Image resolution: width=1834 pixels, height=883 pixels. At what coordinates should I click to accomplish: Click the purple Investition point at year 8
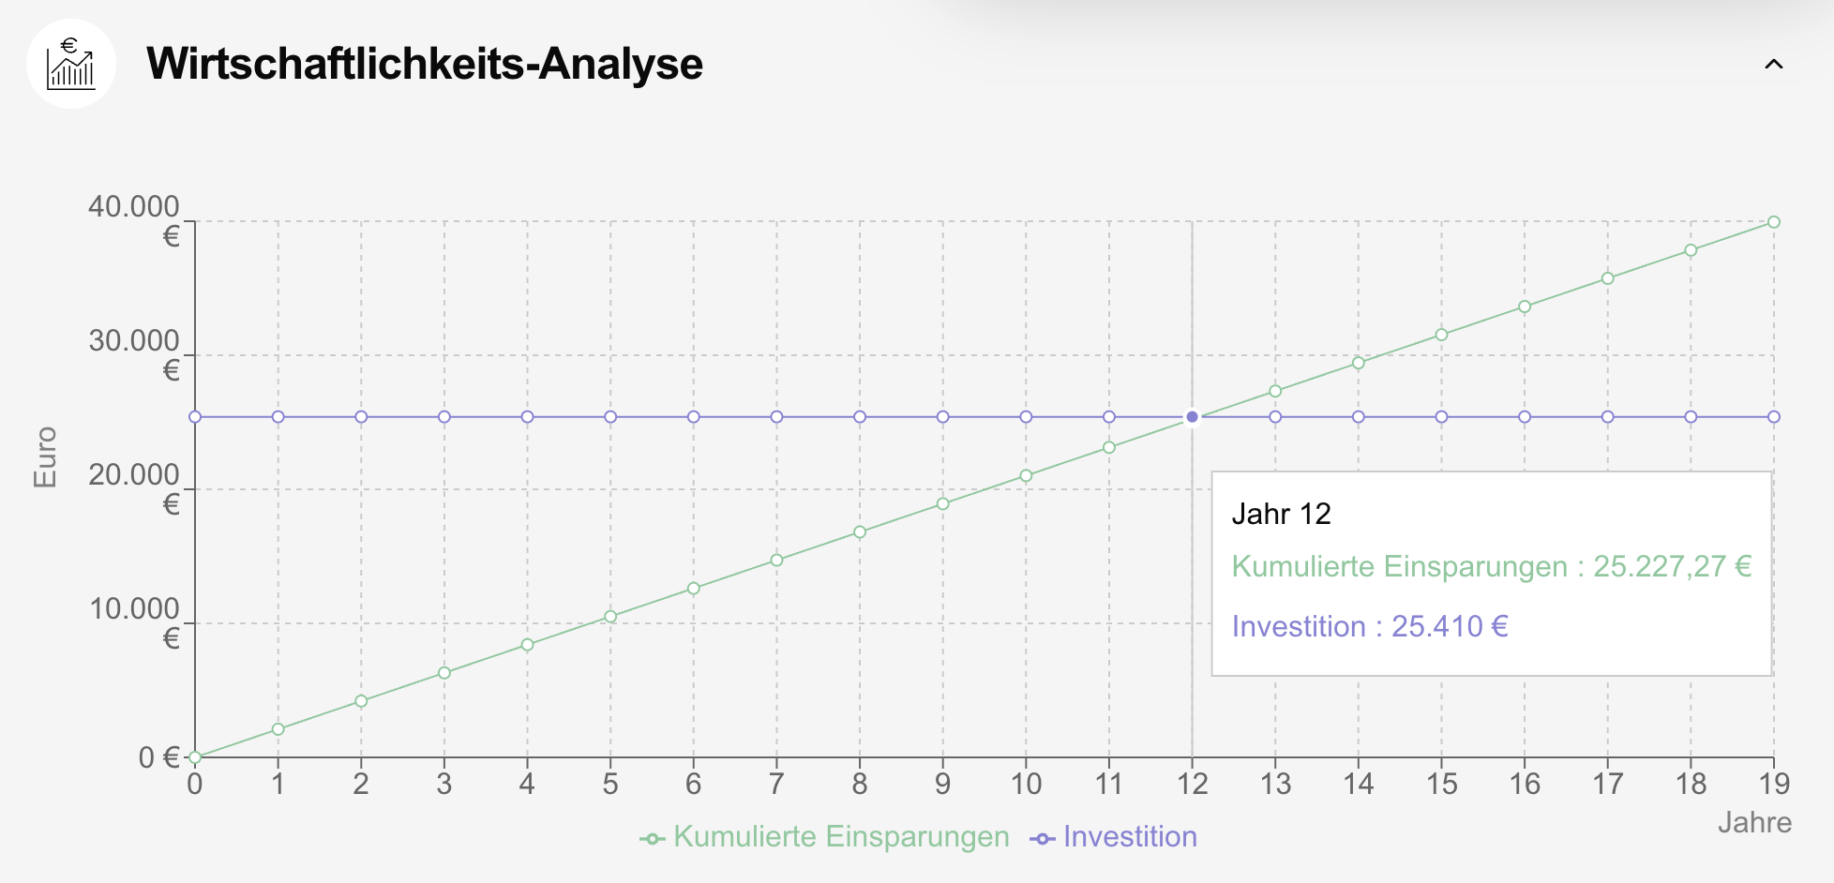860,417
